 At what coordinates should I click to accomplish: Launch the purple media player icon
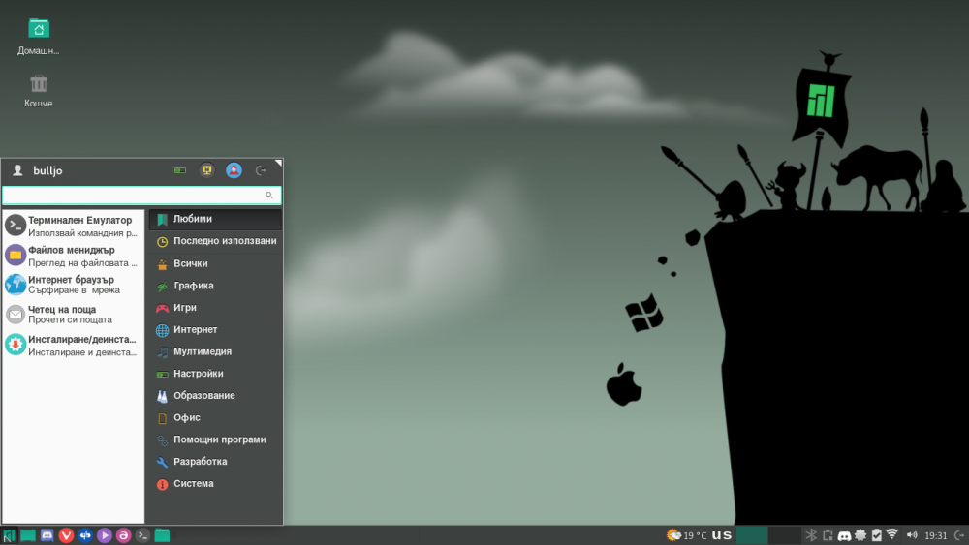click(x=105, y=535)
